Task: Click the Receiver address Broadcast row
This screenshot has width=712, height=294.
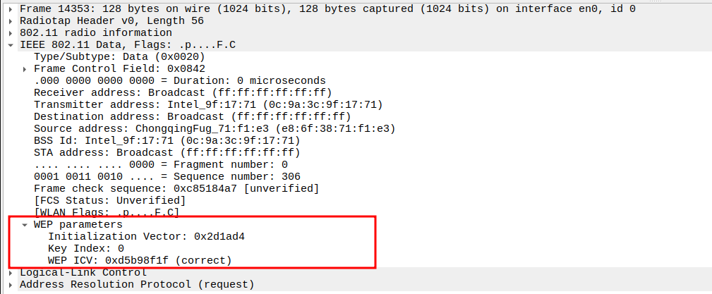Action: (182, 93)
